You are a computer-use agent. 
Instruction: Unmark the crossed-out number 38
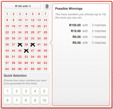(x=20, y=44)
